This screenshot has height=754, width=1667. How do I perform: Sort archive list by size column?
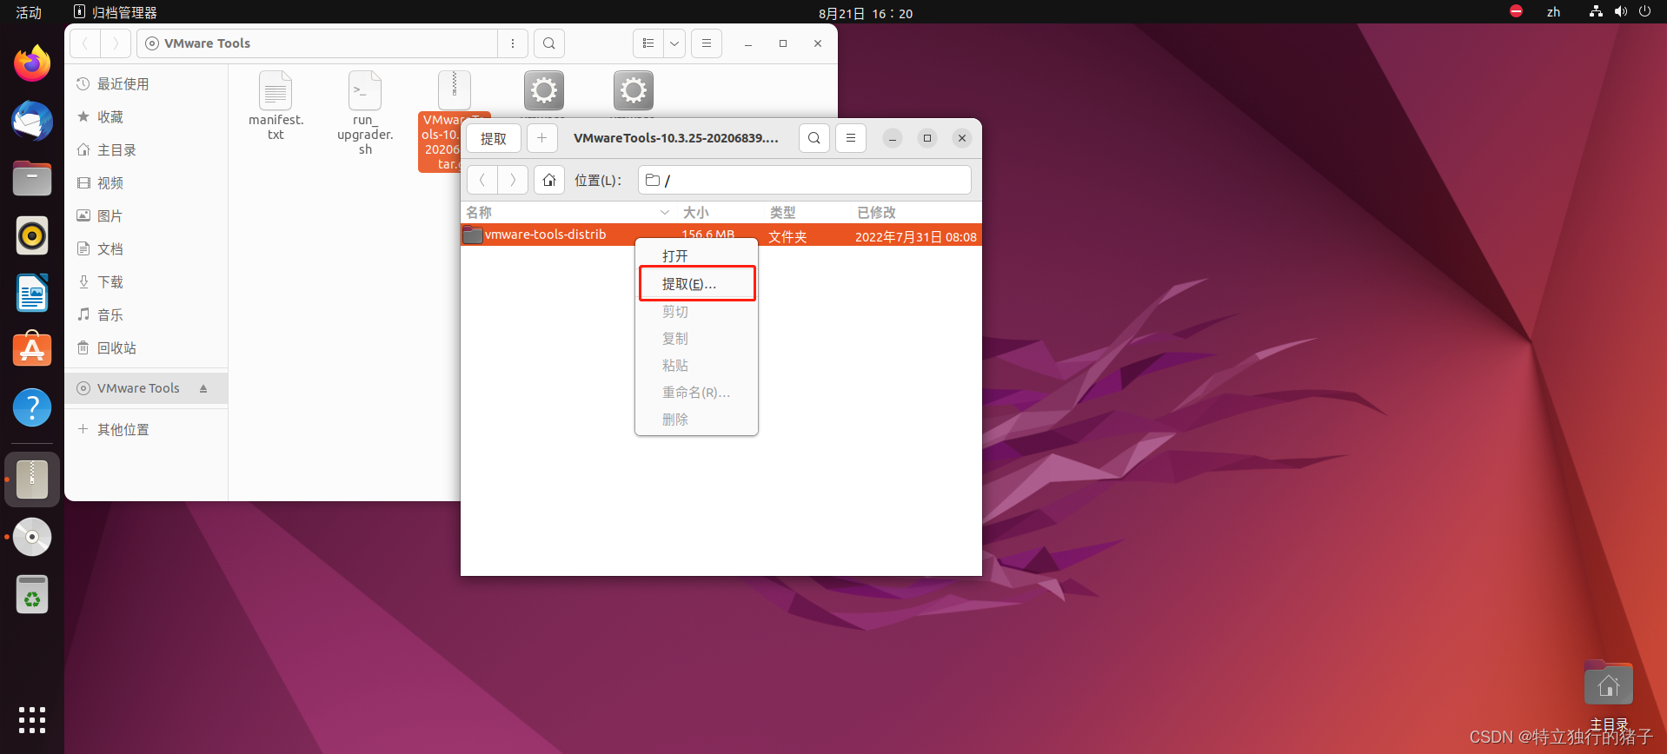point(721,212)
